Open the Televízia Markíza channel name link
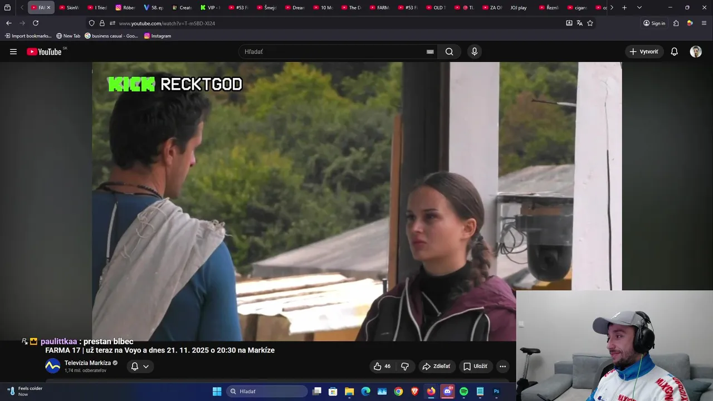The image size is (713, 401). click(x=87, y=363)
